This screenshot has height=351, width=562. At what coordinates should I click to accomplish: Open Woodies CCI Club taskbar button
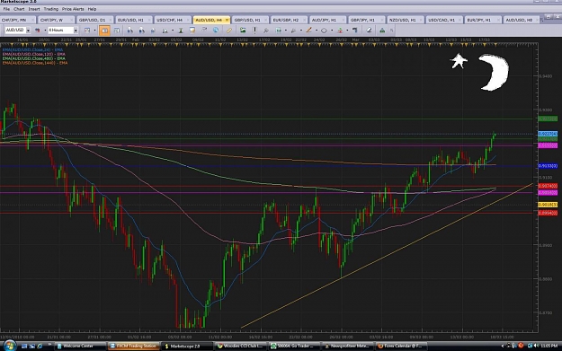[x=241, y=346]
